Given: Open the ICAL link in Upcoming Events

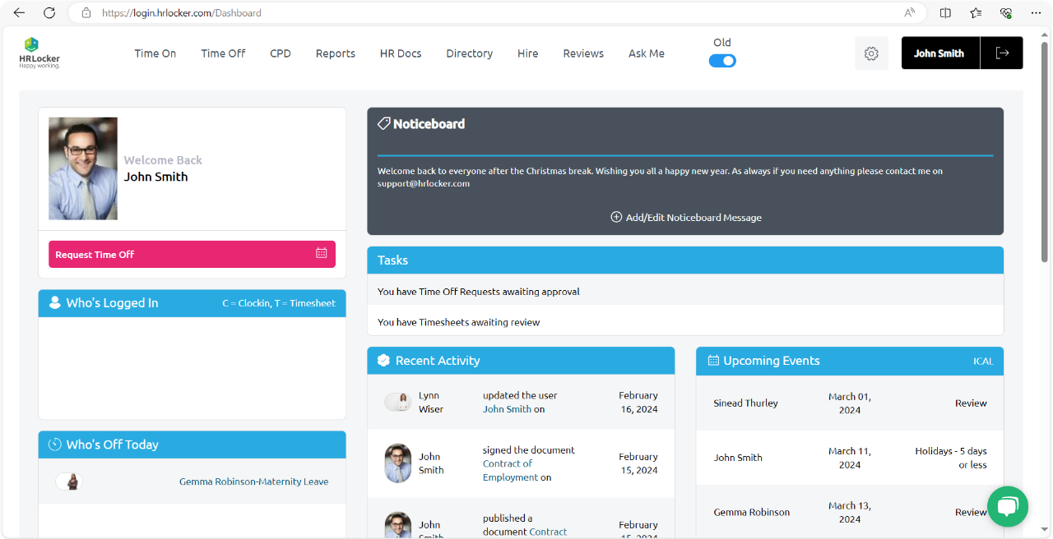Looking at the screenshot, I should pos(983,361).
